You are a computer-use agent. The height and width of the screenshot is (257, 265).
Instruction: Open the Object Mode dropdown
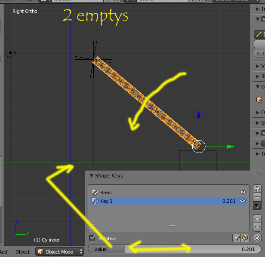[x=59, y=251]
